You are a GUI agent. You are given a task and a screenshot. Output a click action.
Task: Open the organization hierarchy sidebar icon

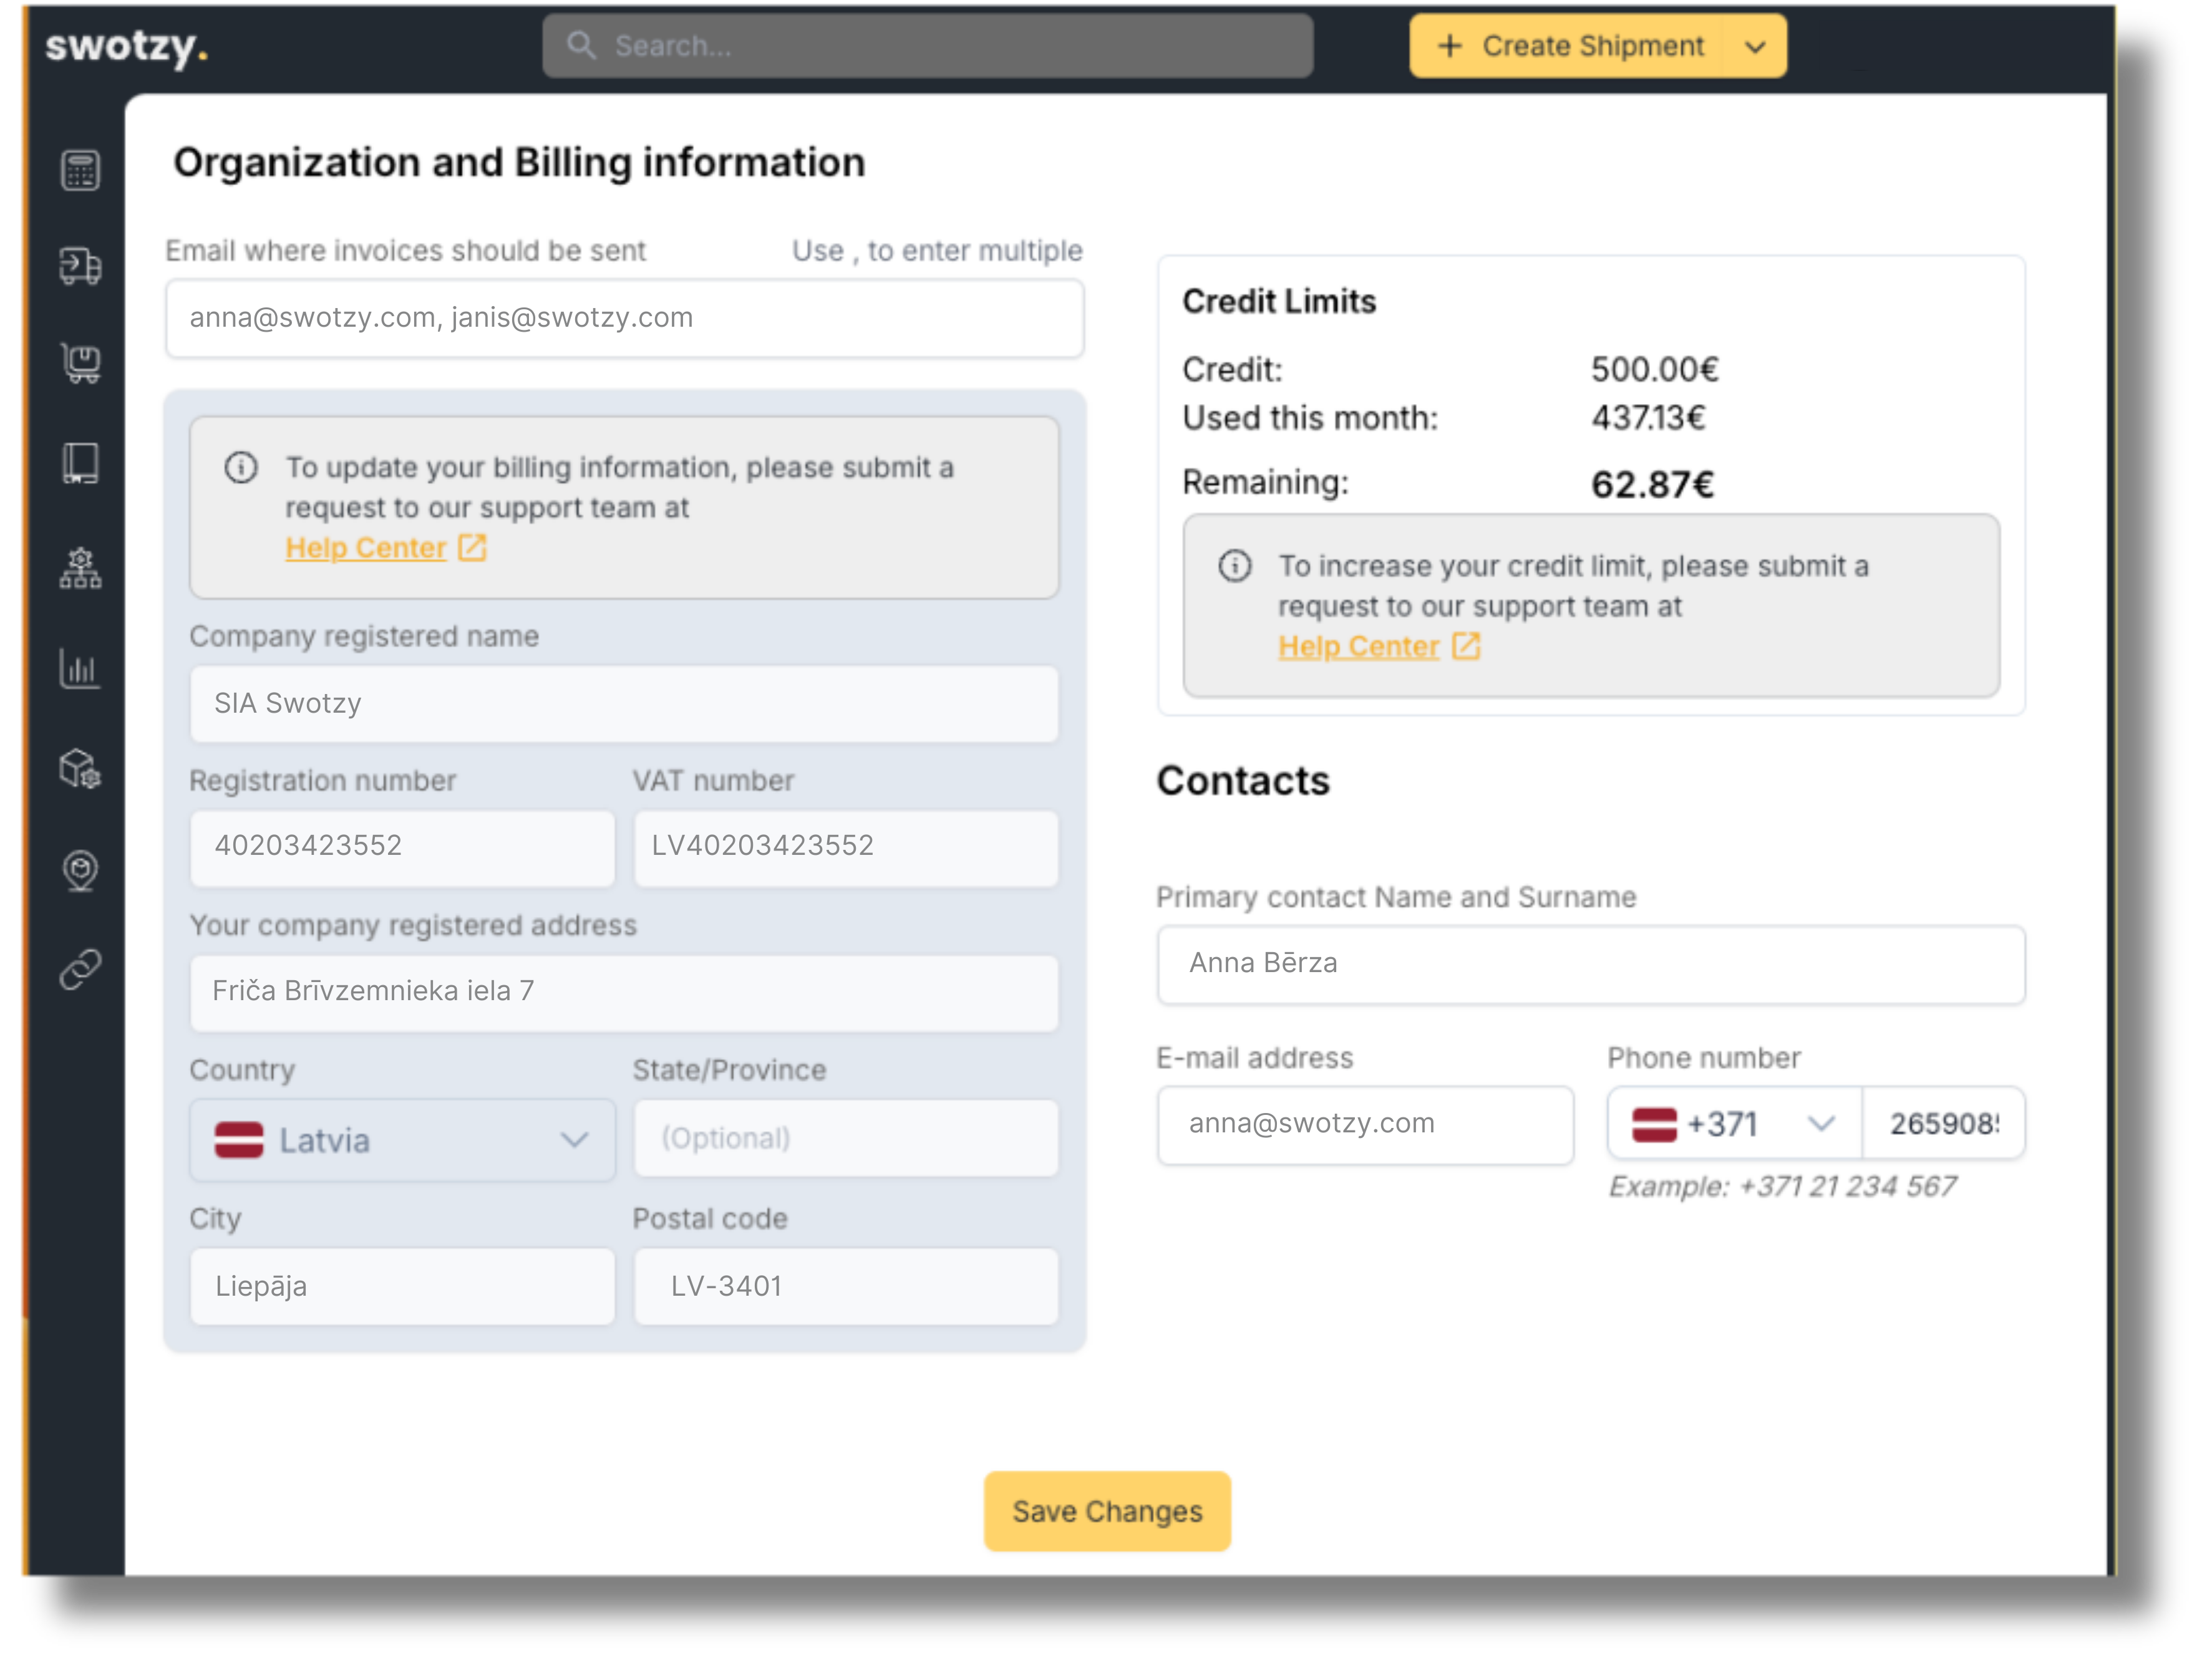pyautogui.click(x=80, y=567)
